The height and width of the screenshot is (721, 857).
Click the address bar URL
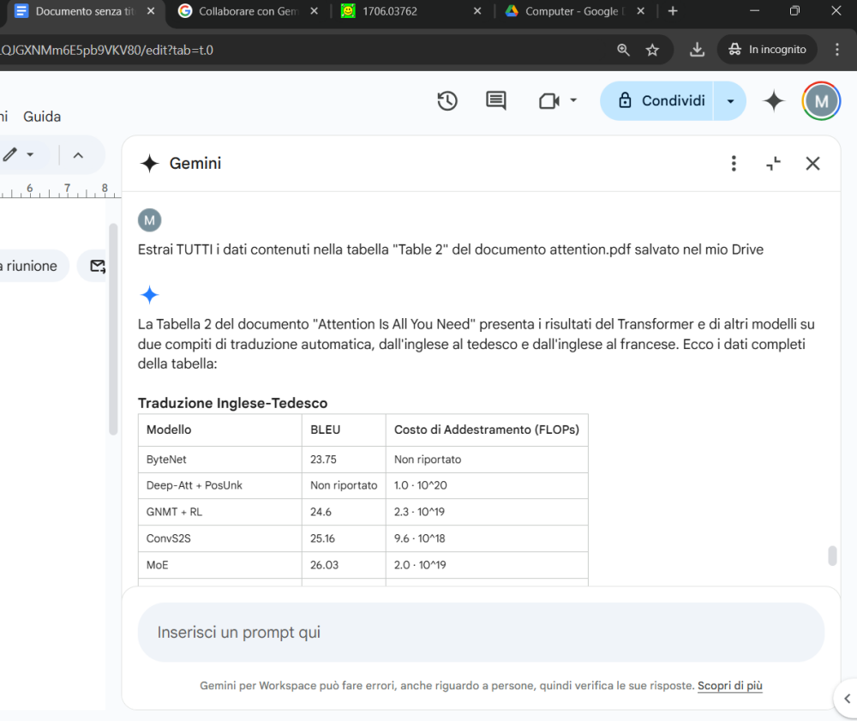(106, 51)
